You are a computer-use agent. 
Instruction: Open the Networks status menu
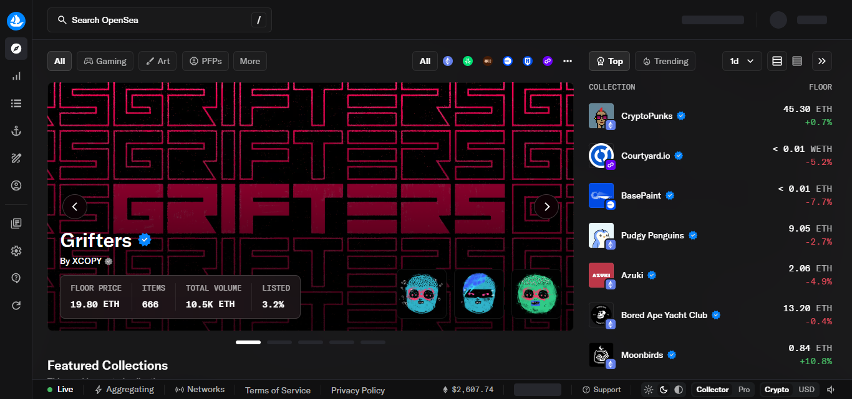(200, 390)
